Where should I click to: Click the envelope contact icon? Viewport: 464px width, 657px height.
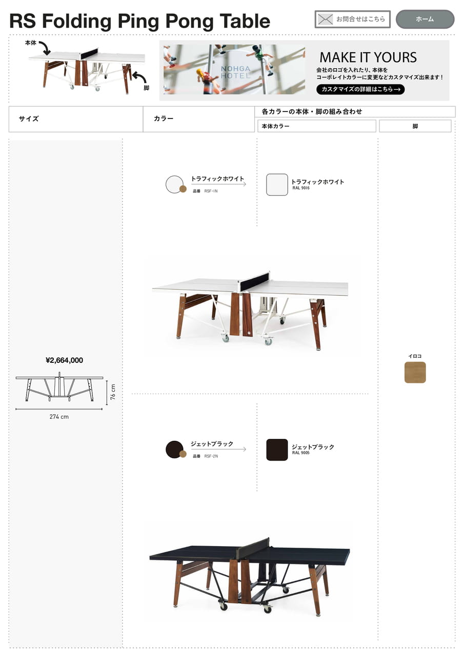coord(325,20)
